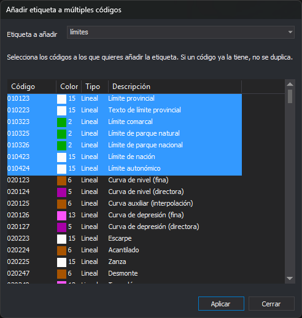Click code cell 020125
Screen dimensions: 302x318
pyautogui.click(x=18, y=203)
